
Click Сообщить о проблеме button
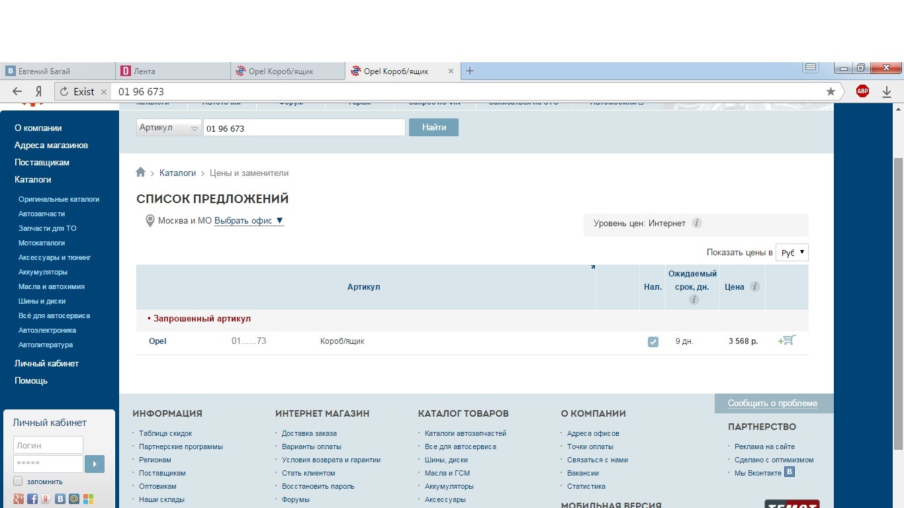coord(772,403)
